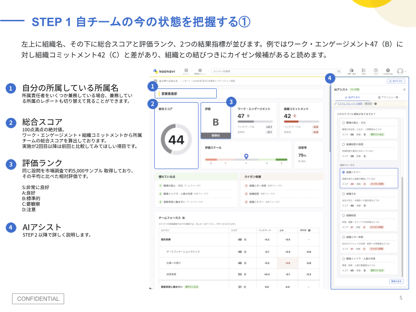The height and width of the screenshot is (312, 416).
Task: Click the AIアシスト button at top right
Action: click(396, 81)
